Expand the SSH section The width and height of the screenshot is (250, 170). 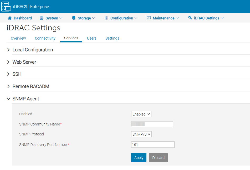point(8,74)
